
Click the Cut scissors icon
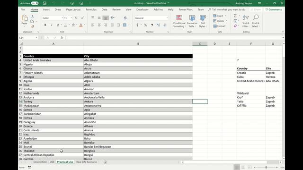(x=33, y=17)
